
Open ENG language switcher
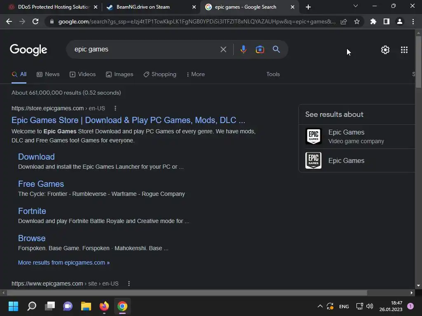click(x=344, y=306)
